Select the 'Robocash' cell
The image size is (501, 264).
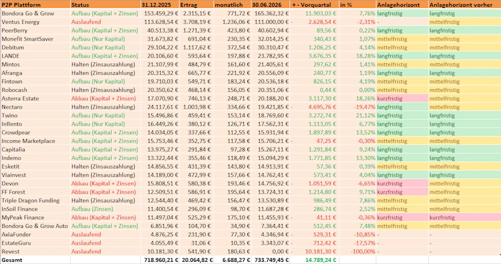click(35, 90)
